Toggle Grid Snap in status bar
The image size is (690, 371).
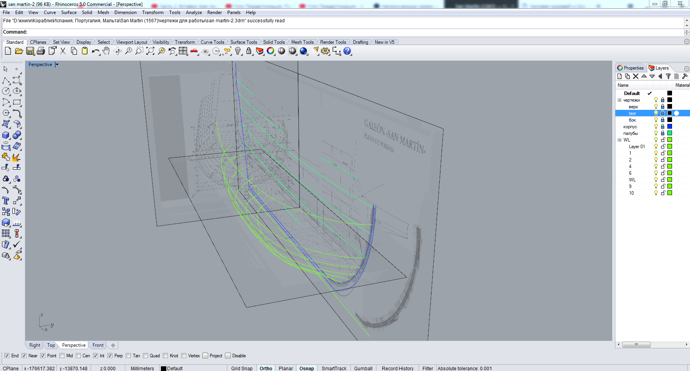pos(242,368)
